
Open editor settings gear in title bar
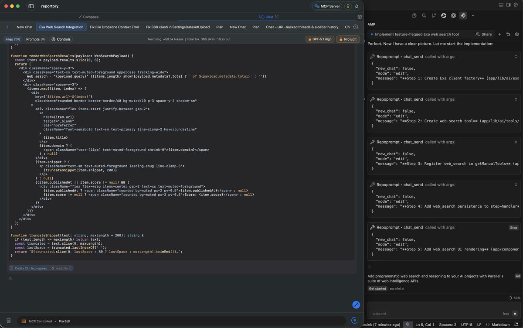pyautogui.click(x=516, y=5)
